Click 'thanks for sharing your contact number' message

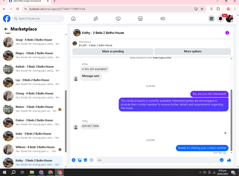pyautogui.click(x=202, y=148)
